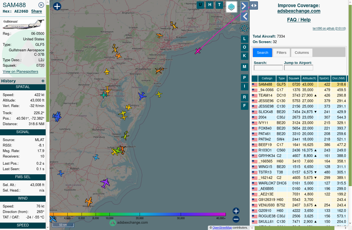Select the GRYHK34 aircraft row

(x=299, y=156)
